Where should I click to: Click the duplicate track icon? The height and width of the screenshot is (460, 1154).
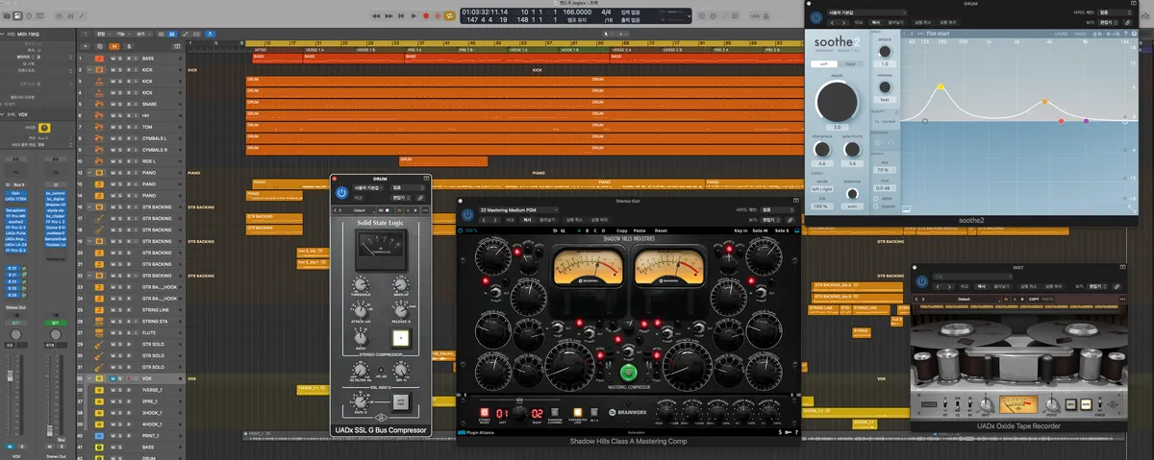100,46
